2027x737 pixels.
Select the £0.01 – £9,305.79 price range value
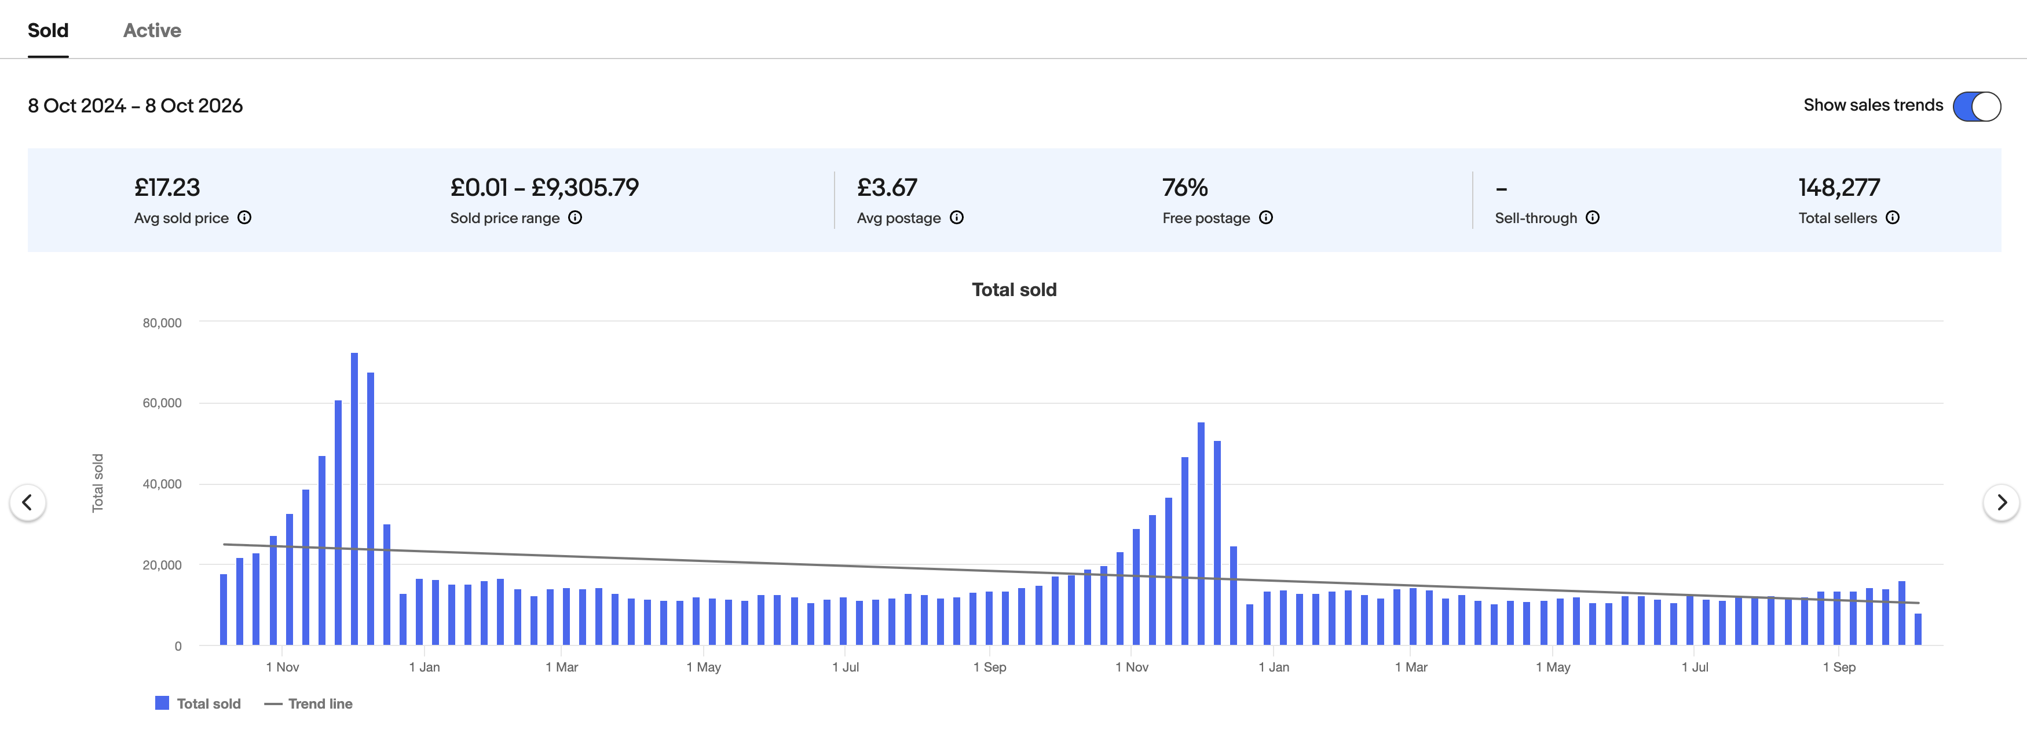click(x=544, y=187)
